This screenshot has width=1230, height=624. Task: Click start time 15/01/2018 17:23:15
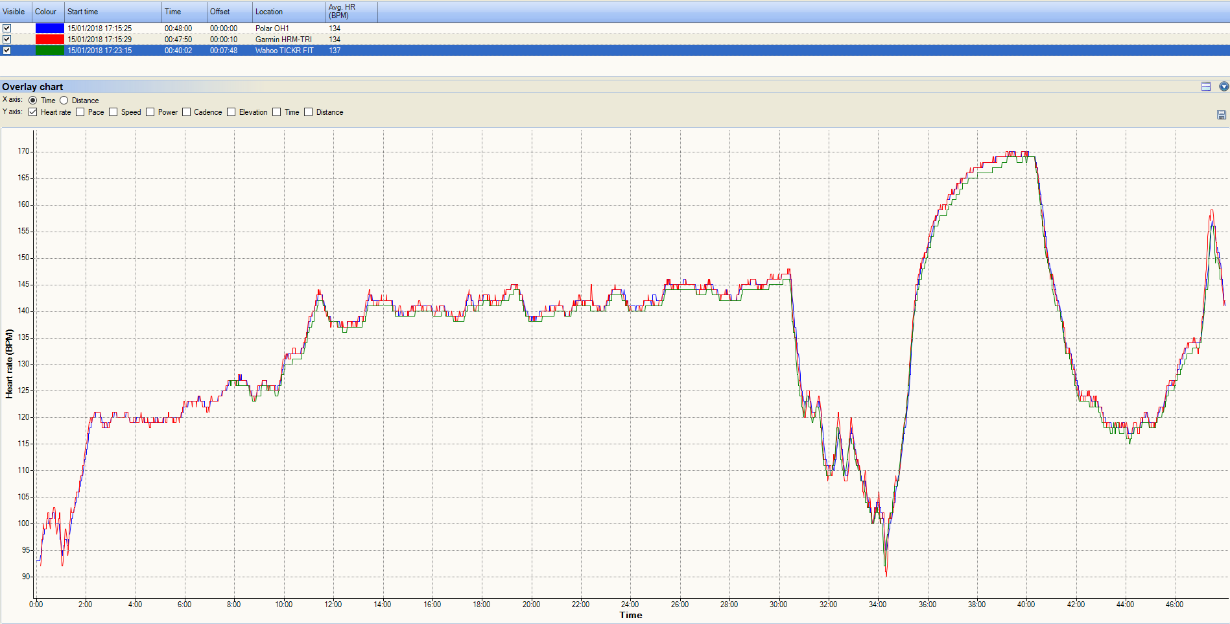[x=100, y=51]
